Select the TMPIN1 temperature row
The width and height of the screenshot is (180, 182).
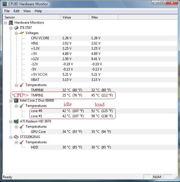(x=104, y=95)
